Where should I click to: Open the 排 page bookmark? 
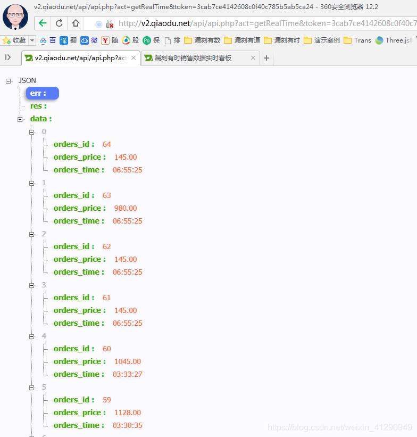tap(172, 40)
